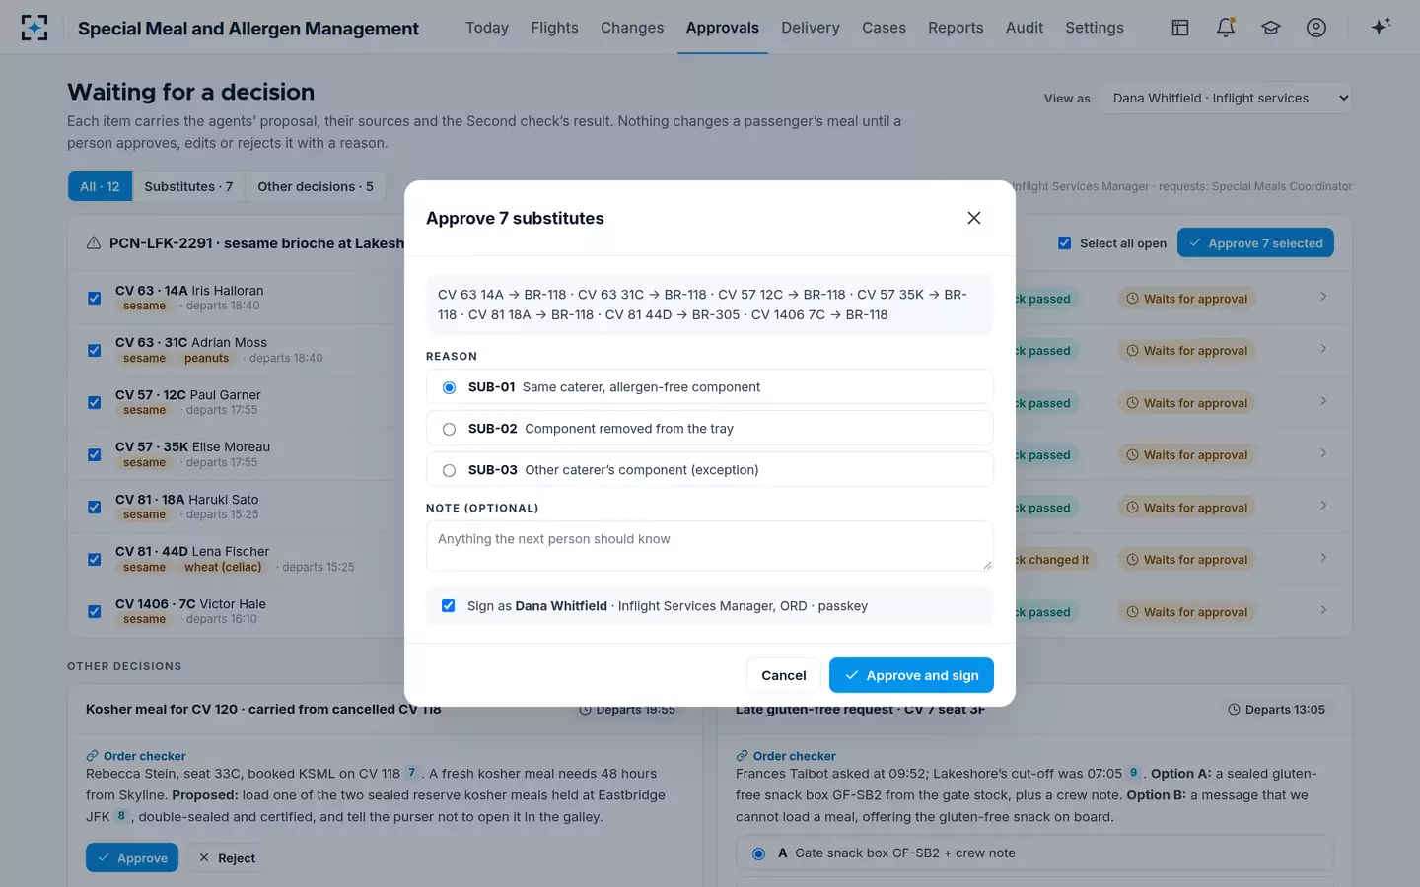
Task: Click the app logo icon
Action: 35,28
